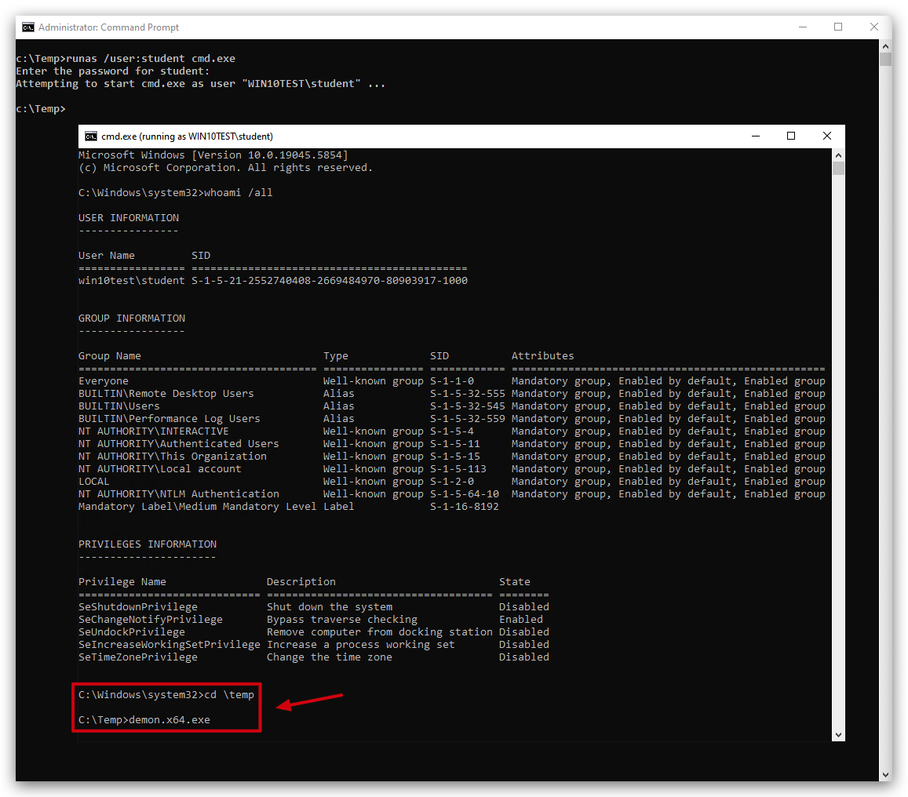
Task: Click 'SeShutdownPrivilege' privilege name
Action: (138, 607)
